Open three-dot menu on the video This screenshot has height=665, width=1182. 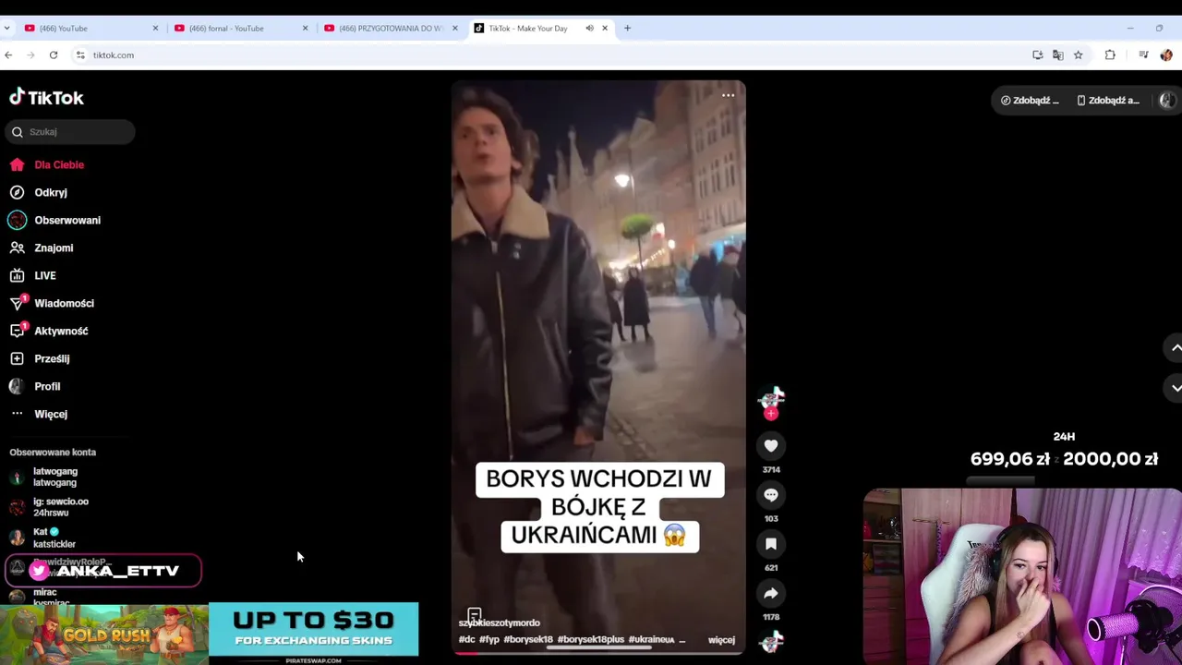728,95
